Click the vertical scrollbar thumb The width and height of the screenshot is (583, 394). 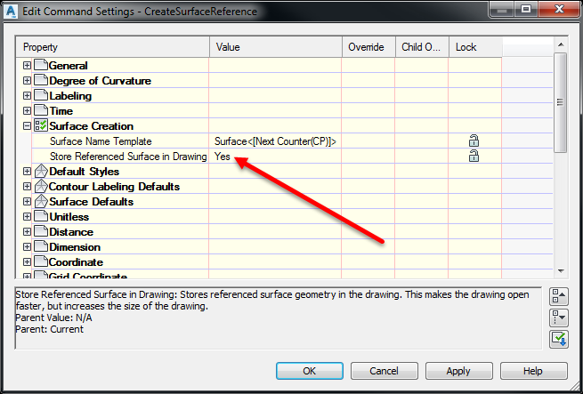[560, 102]
